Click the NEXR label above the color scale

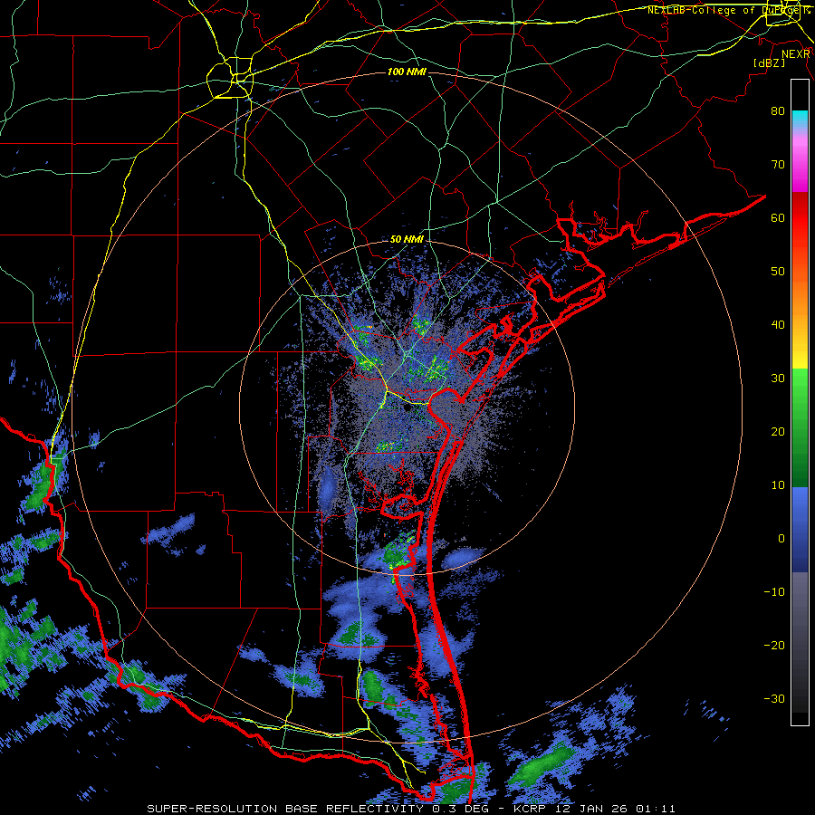796,54
